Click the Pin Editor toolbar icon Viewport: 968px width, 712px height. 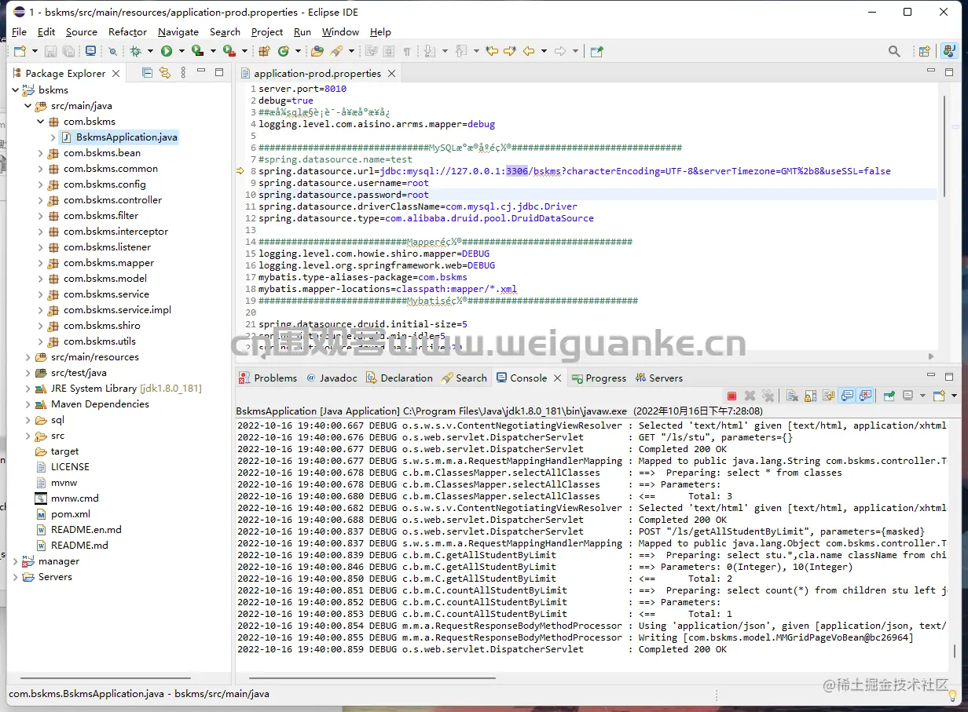pos(597,51)
